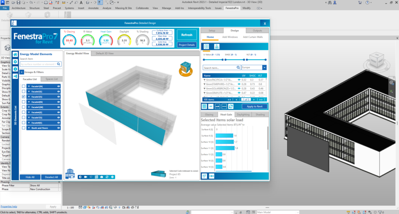Take snapshot with camera icon in view toolbar
This screenshot has height=214, width=399.
(x=102, y=177)
